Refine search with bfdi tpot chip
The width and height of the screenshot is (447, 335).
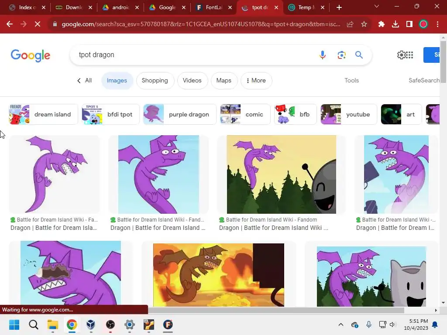(110, 114)
